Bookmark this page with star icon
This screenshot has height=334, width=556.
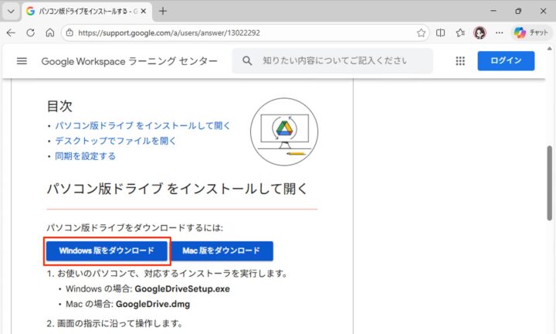coord(421,33)
